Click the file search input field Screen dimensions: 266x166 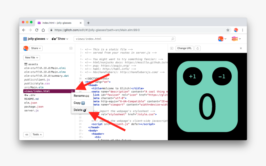click(x=124, y=39)
